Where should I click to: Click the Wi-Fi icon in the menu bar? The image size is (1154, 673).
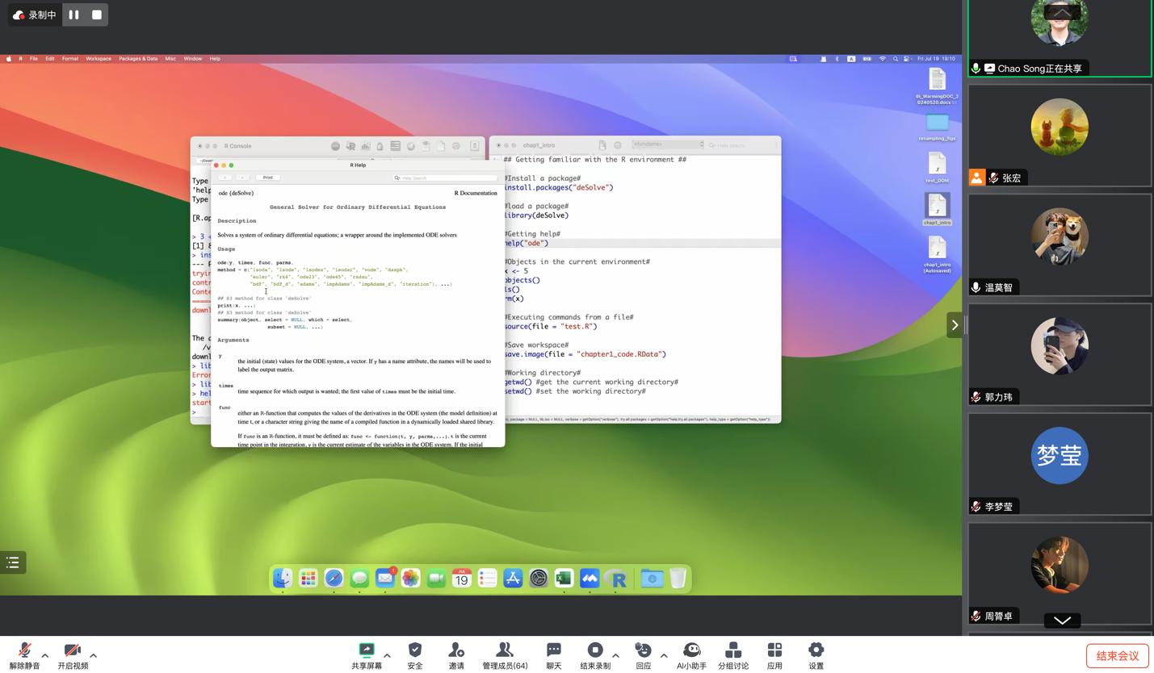click(883, 59)
